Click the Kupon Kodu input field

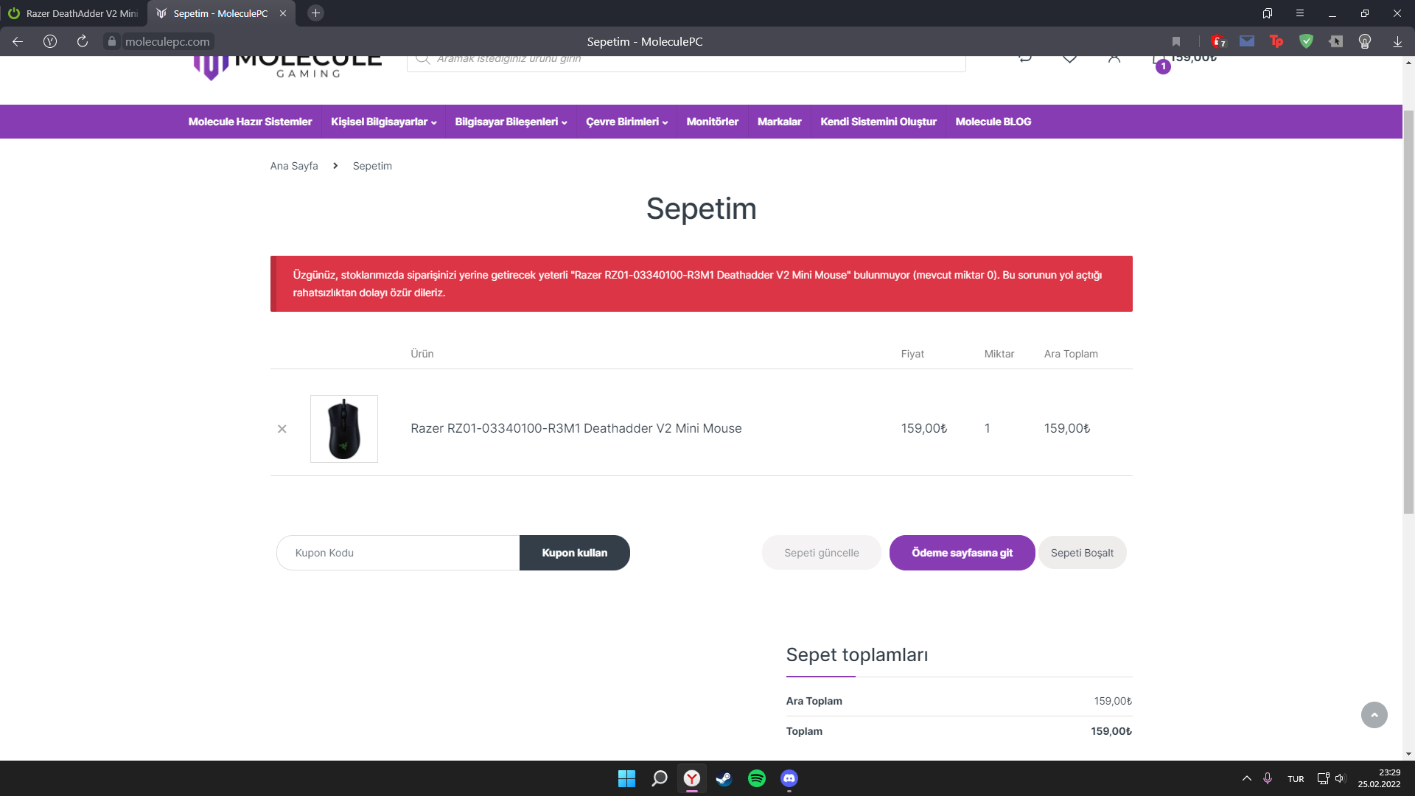pos(398,553)
